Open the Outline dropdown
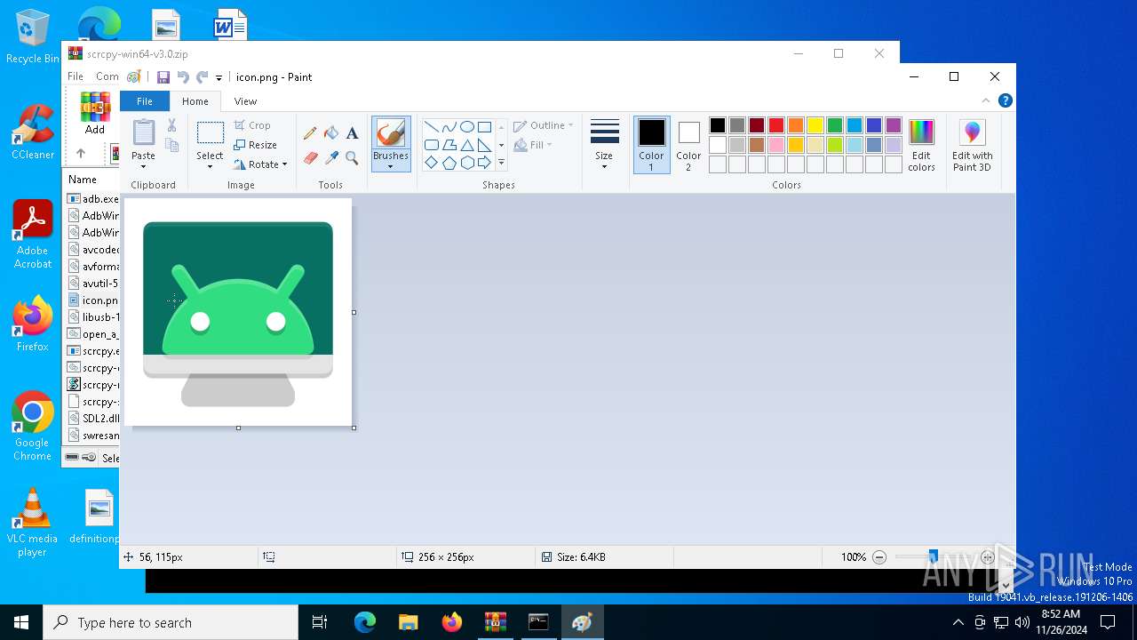Viewport: 1137px width, 640px height. click(x=544, y=125)
